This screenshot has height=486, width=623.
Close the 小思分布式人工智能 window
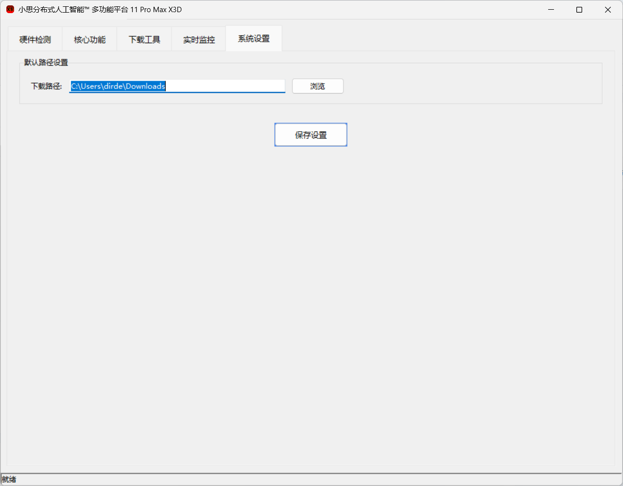click(608, 10)
